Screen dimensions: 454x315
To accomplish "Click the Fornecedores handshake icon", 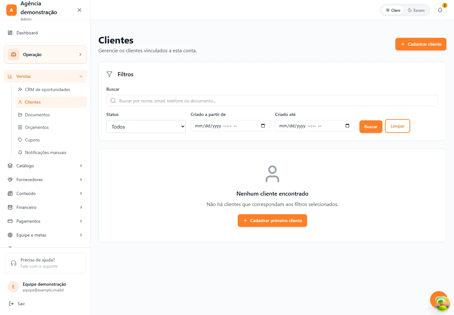I will click(10, 180).
